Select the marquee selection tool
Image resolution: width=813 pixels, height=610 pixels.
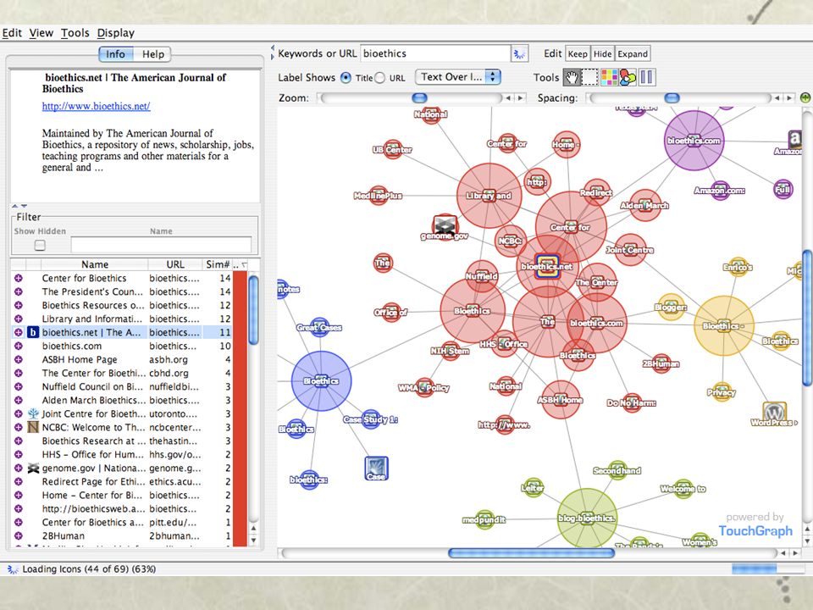pyautogui.click(x=590, y=78)
